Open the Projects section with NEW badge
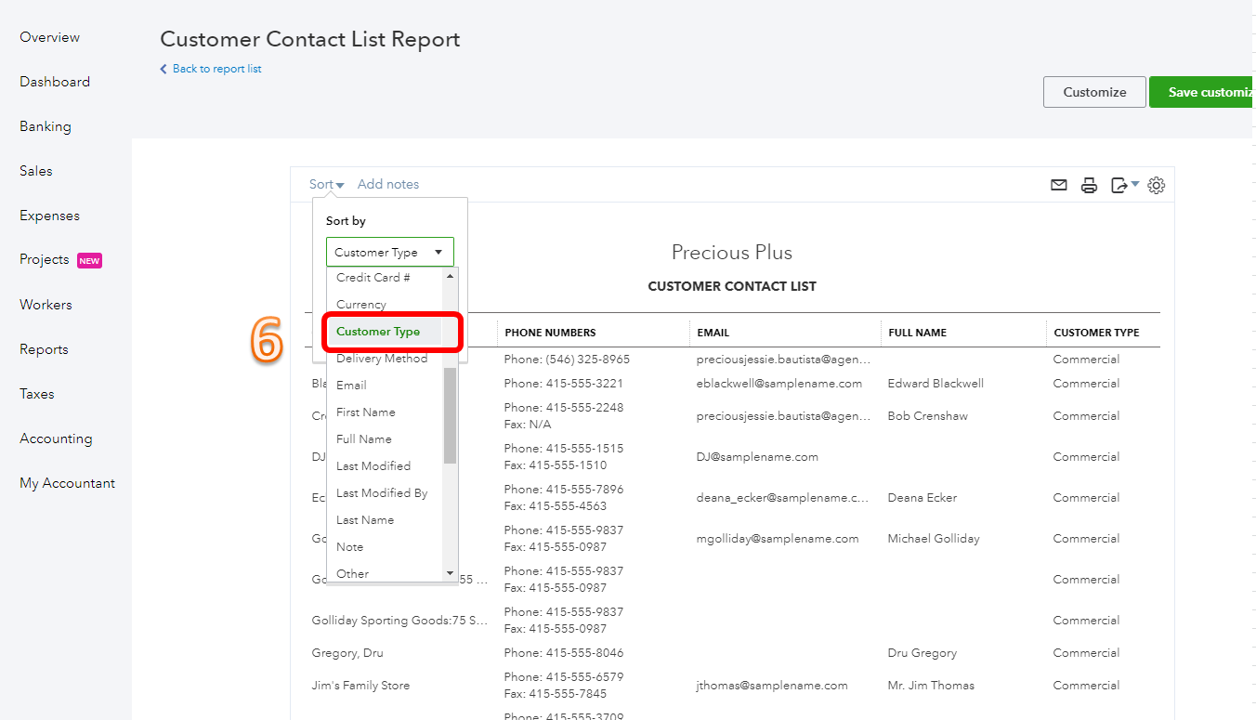 pyautogui.click(x=45, y=259)
